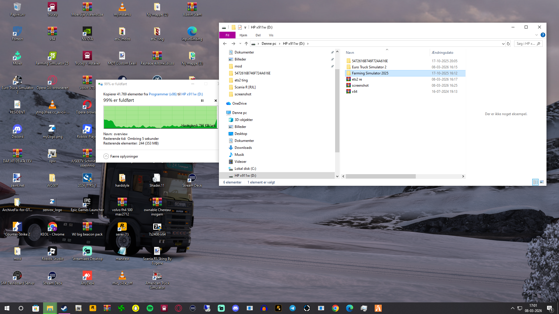This screenshot has height=314, width=559.
Task: Open the Vis ribbon tab
Action: [x=271, y=35]
